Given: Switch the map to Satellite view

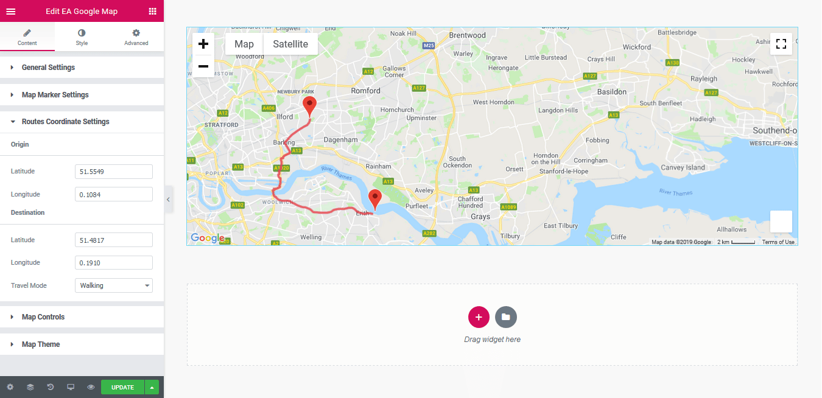Looking at the screenshot, I should 290,44.
